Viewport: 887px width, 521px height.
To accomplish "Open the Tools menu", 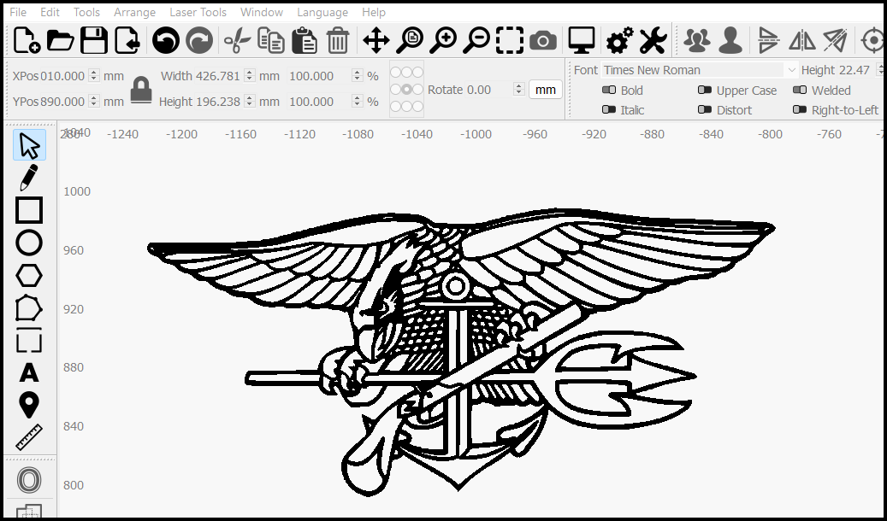I will (86, 12).
